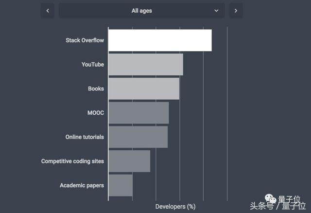Screen dimensions: 311x213
Task: Click the Online tutorials label
Action: [85, 137]
